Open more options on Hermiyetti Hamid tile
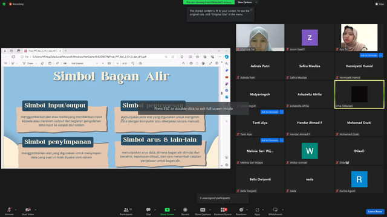The height and width of the screenshot is (217, 387). tap(380, 55)
